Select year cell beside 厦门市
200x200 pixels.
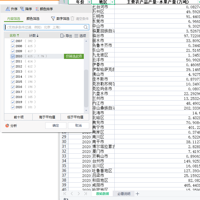click(80, 151)
